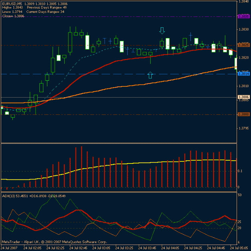Click the 0.1 level on histogram scale

point(240,171)
